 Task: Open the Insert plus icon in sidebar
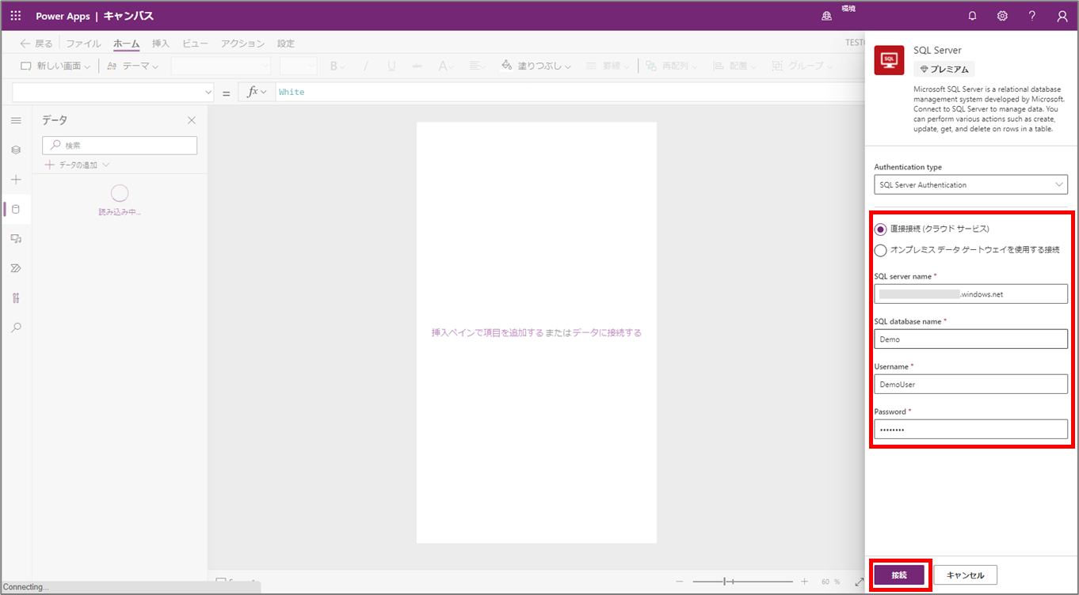pos(16,180)
